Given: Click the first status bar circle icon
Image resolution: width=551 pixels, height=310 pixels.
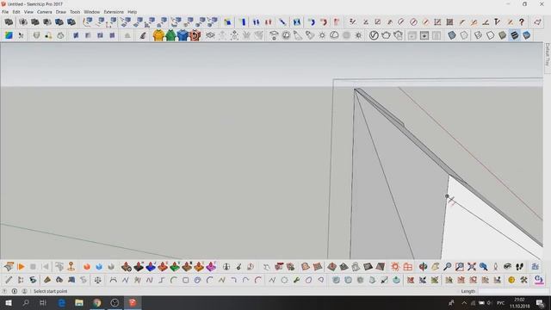Looking at the screenshot, I should point(5,291).
